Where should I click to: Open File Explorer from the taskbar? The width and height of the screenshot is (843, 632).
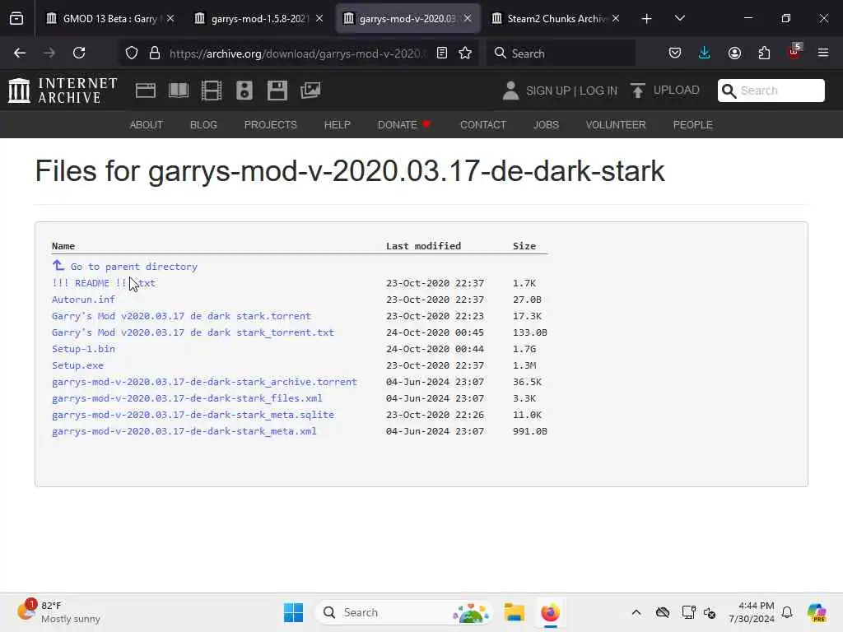coord(514,612)
